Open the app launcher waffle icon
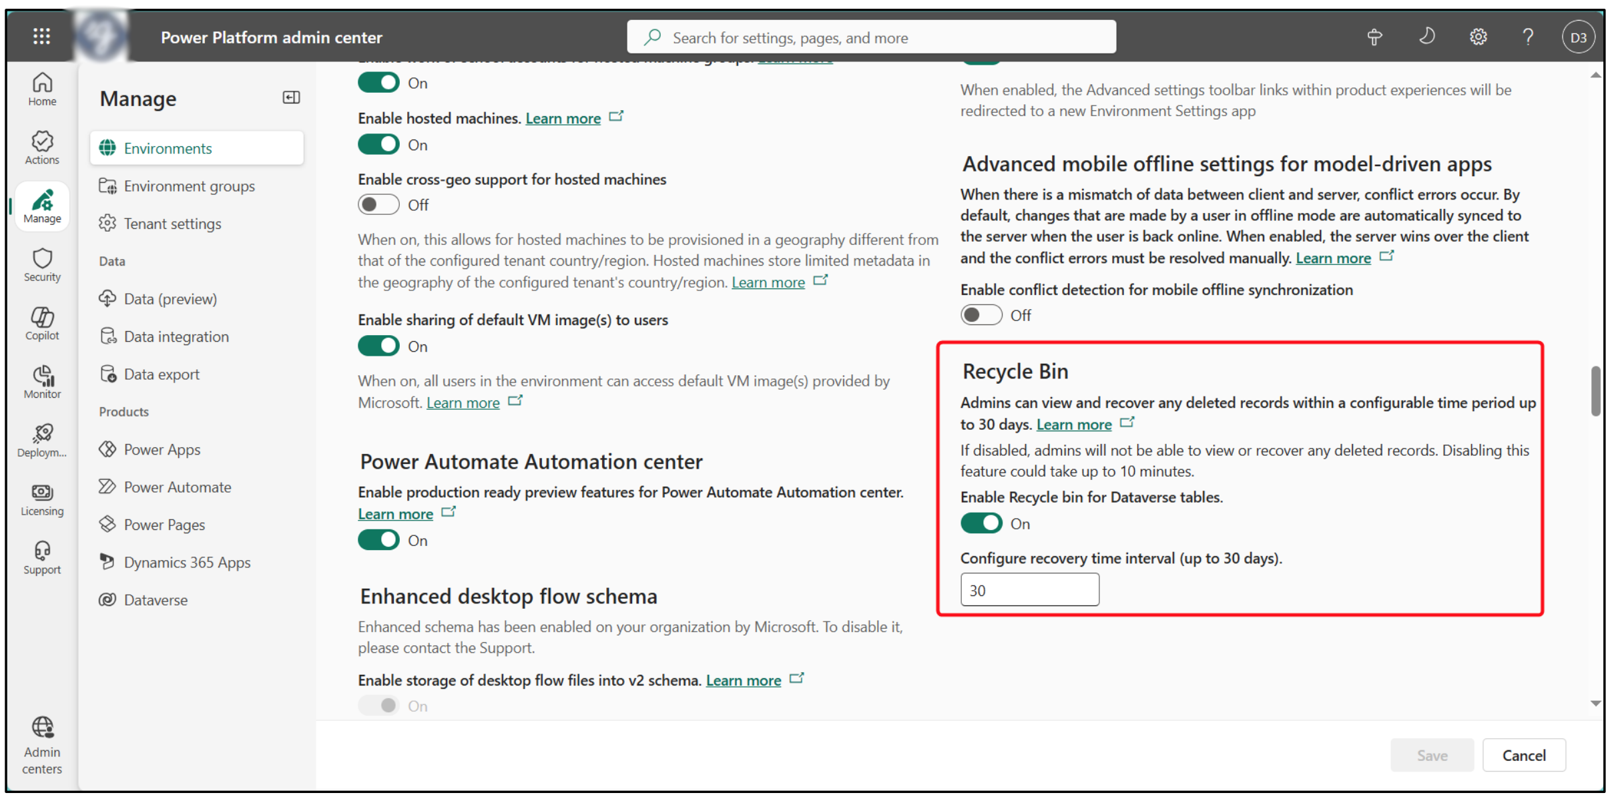This screenshot has height=801, width=1614. pos(41,36)
